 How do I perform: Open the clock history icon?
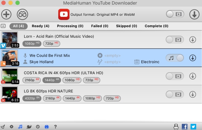(x=38, y=127)
